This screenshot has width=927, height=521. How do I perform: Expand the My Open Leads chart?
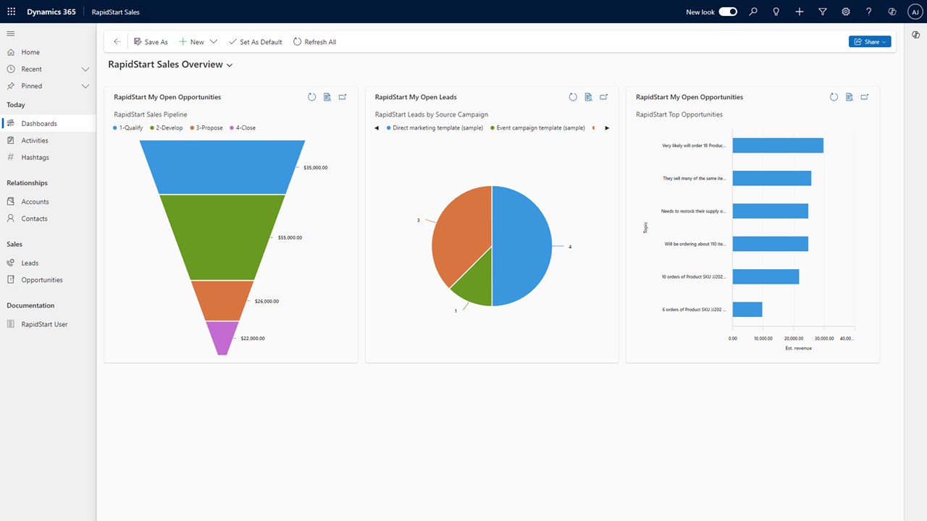tap(603, 97)
